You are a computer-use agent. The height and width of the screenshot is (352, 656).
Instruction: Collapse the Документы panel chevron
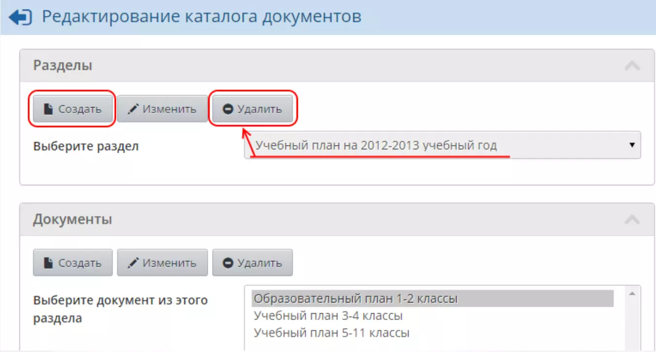tap(632, 219)
